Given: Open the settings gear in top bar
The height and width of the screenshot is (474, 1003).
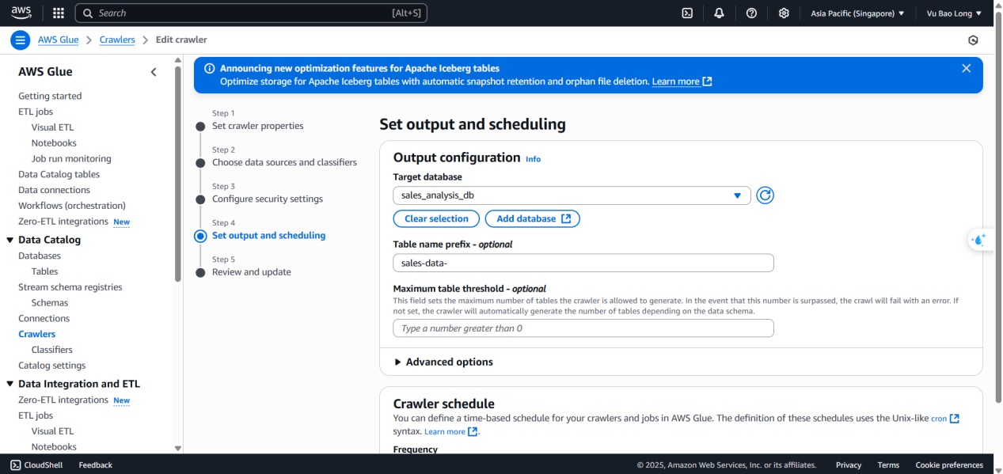Looking at the screenshot, I should [x=784, y=13].
